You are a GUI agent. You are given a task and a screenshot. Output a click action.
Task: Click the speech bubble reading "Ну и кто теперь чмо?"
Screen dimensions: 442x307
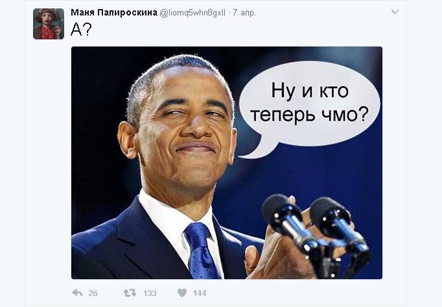tap(310, 104)
